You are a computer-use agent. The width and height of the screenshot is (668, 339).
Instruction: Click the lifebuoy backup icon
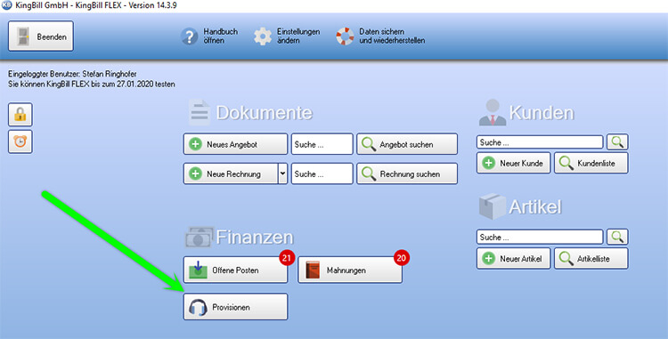pos(345,36)
